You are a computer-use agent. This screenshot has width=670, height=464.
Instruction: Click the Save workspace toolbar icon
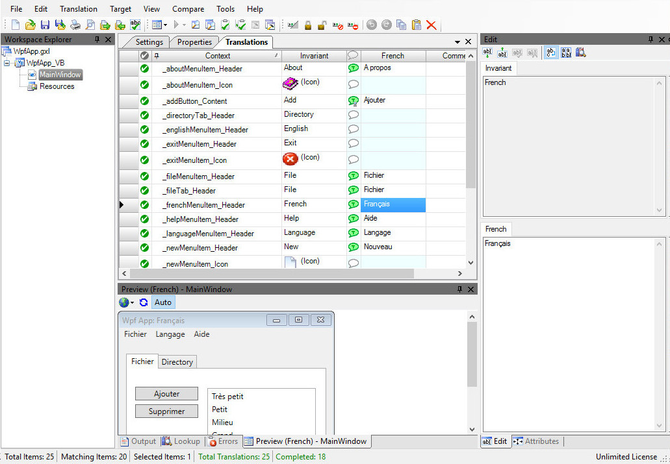[45, 25]
